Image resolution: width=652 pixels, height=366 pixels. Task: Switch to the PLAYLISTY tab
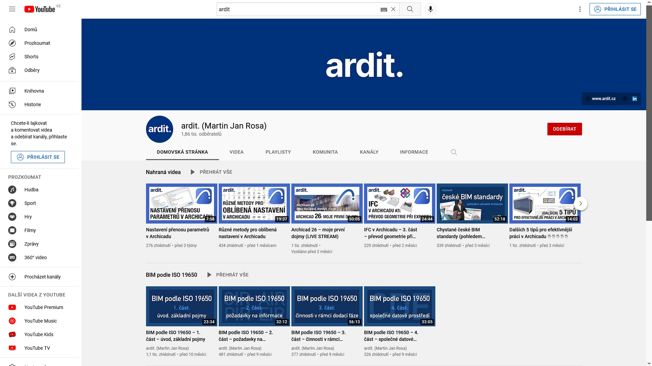tap(278, 152)
